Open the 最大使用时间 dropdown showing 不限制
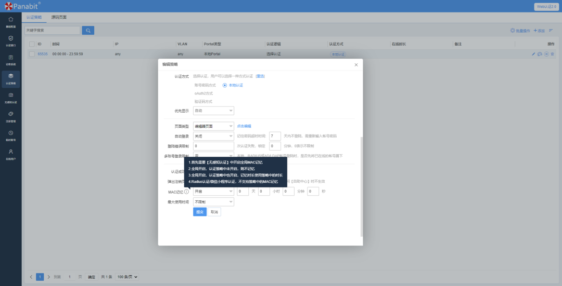The image size is (562, 286). 214,202
